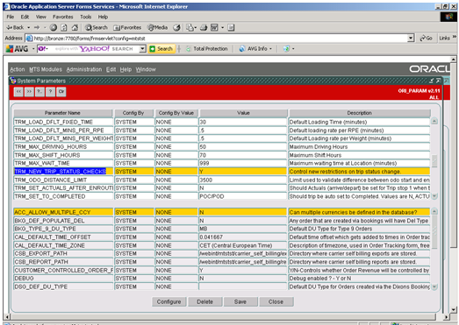
Task: Click the 'Parameter Name' column header
Action: [63, 113]
